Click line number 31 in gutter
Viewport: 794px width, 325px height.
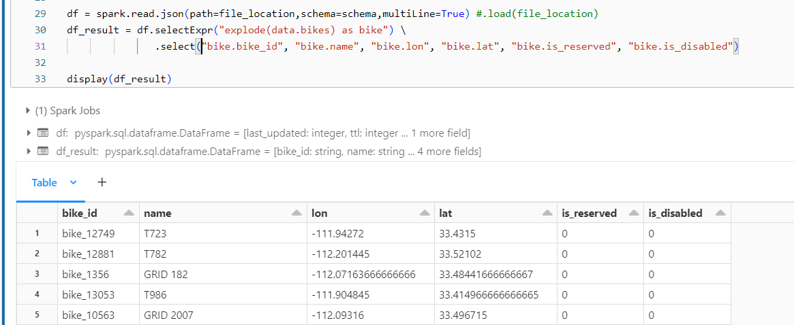(x=40, y=46)
